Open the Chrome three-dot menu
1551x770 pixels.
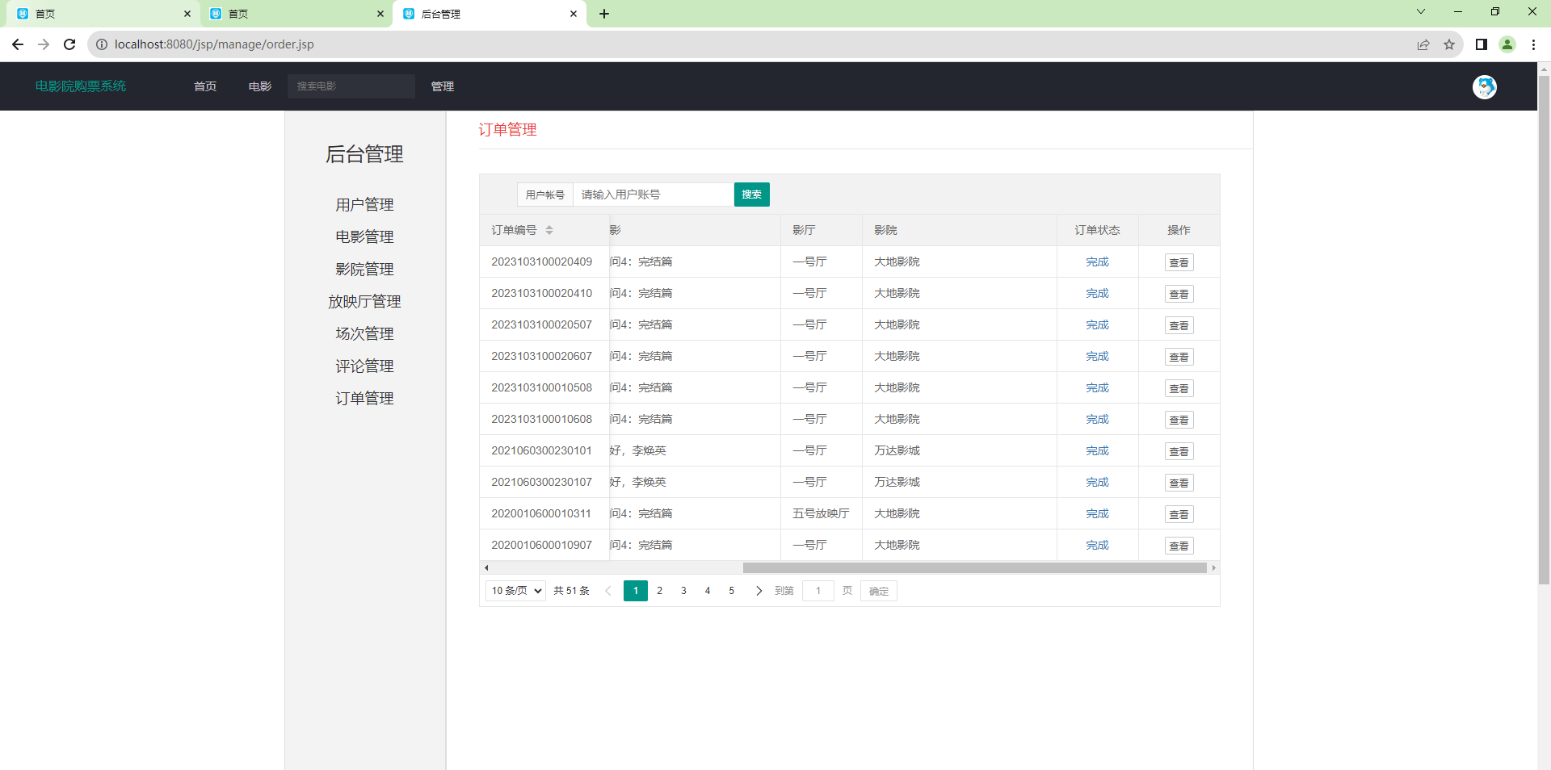coord(1533,44)
